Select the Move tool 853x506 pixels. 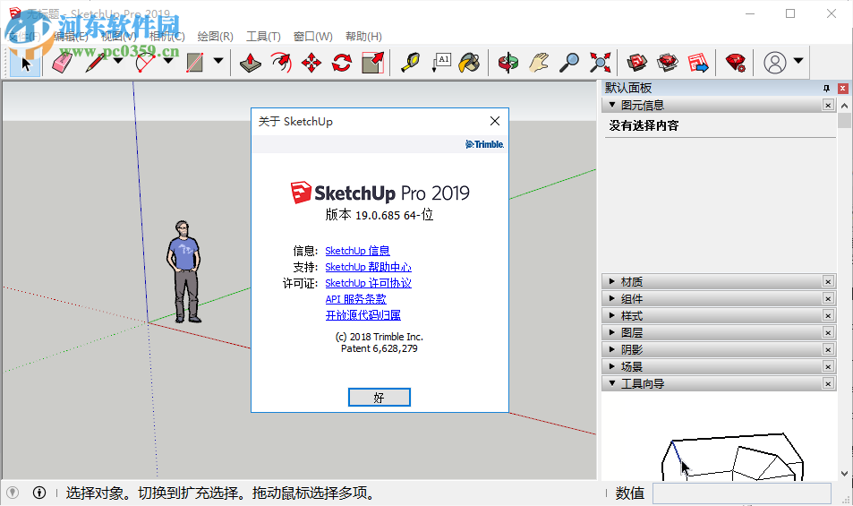coord(311,63)
